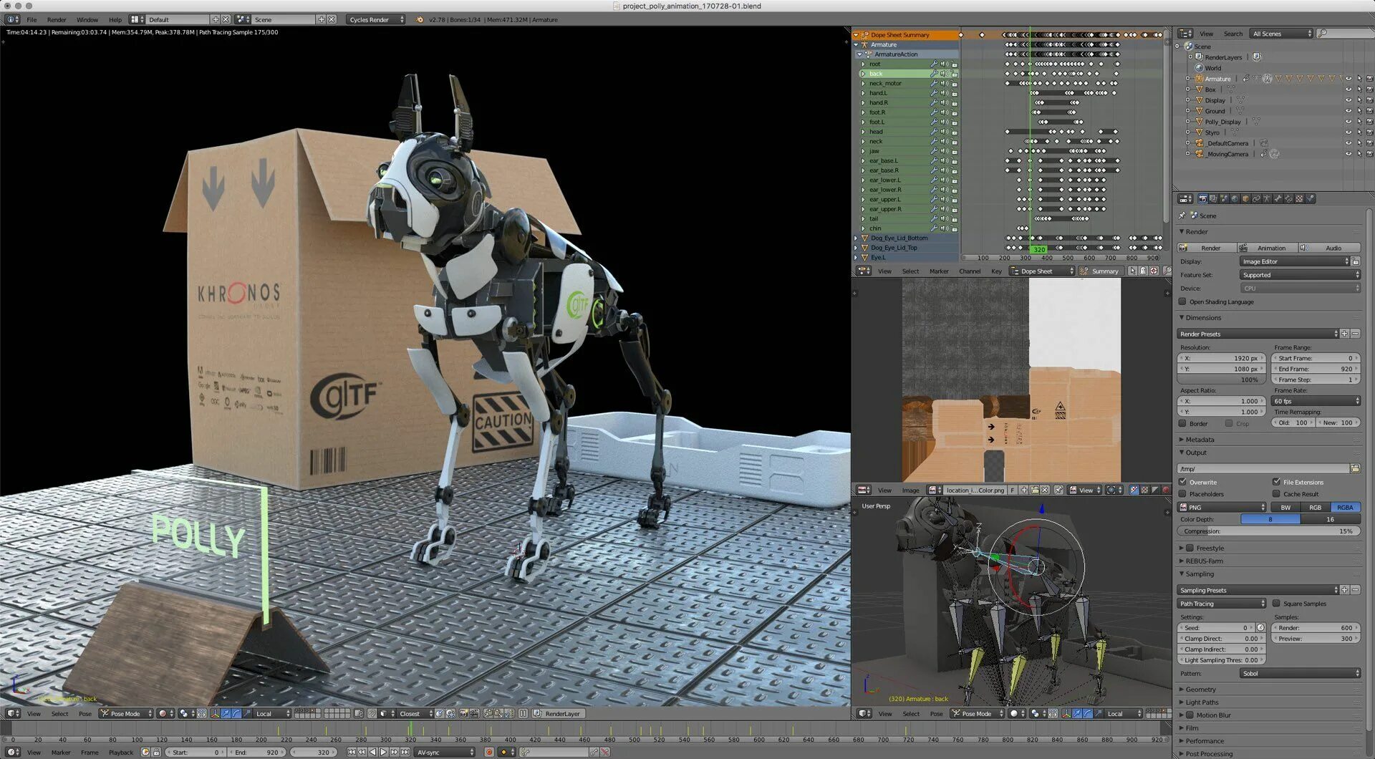
Task: Open the World properties tab icon
Action: (x=1235, y=199)
